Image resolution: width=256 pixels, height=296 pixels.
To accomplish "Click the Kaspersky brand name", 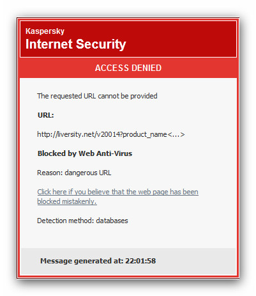I will (45, 31).
